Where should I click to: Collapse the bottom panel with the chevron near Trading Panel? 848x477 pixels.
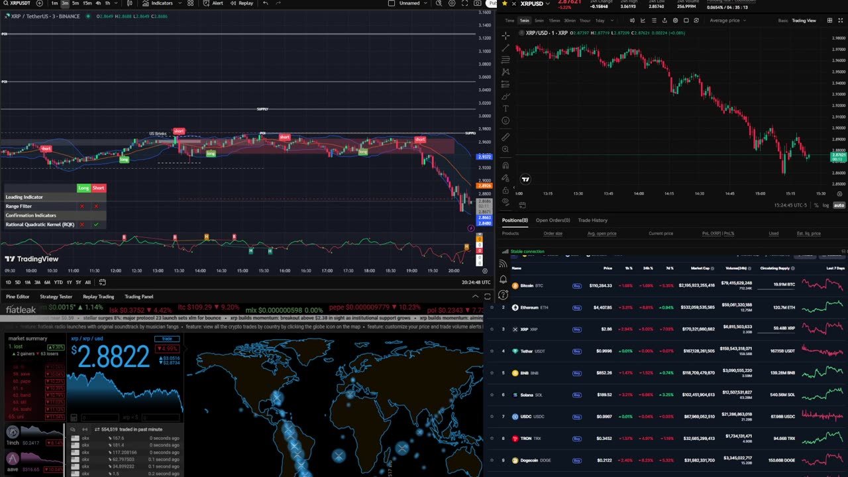click(x=475, y=296)
